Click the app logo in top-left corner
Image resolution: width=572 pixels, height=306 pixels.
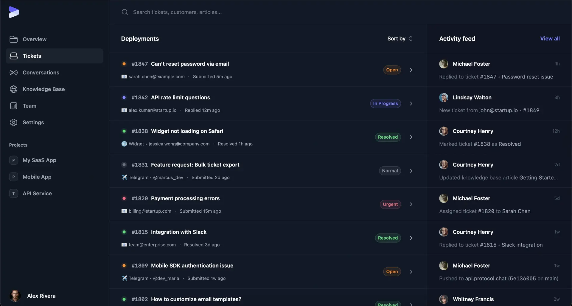tap(14, 12)
